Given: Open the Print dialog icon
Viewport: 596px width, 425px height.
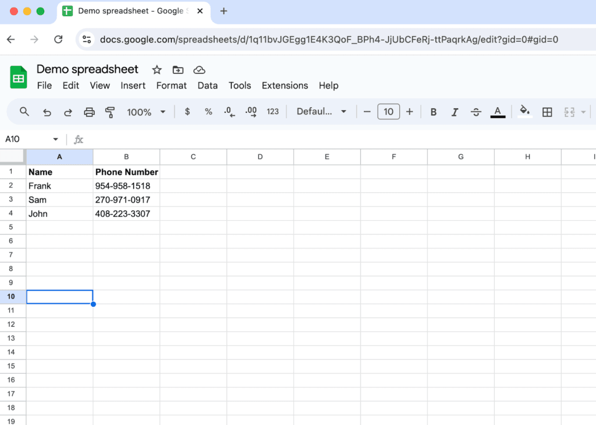Looking at the screenshot, I should coord(89,112).
